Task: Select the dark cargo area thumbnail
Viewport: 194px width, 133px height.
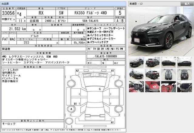Action: coord(185,87)
